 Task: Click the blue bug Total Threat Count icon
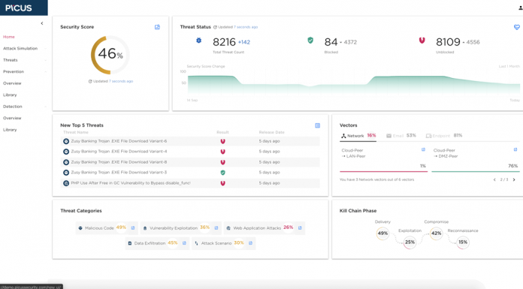(x=198, y=41)
